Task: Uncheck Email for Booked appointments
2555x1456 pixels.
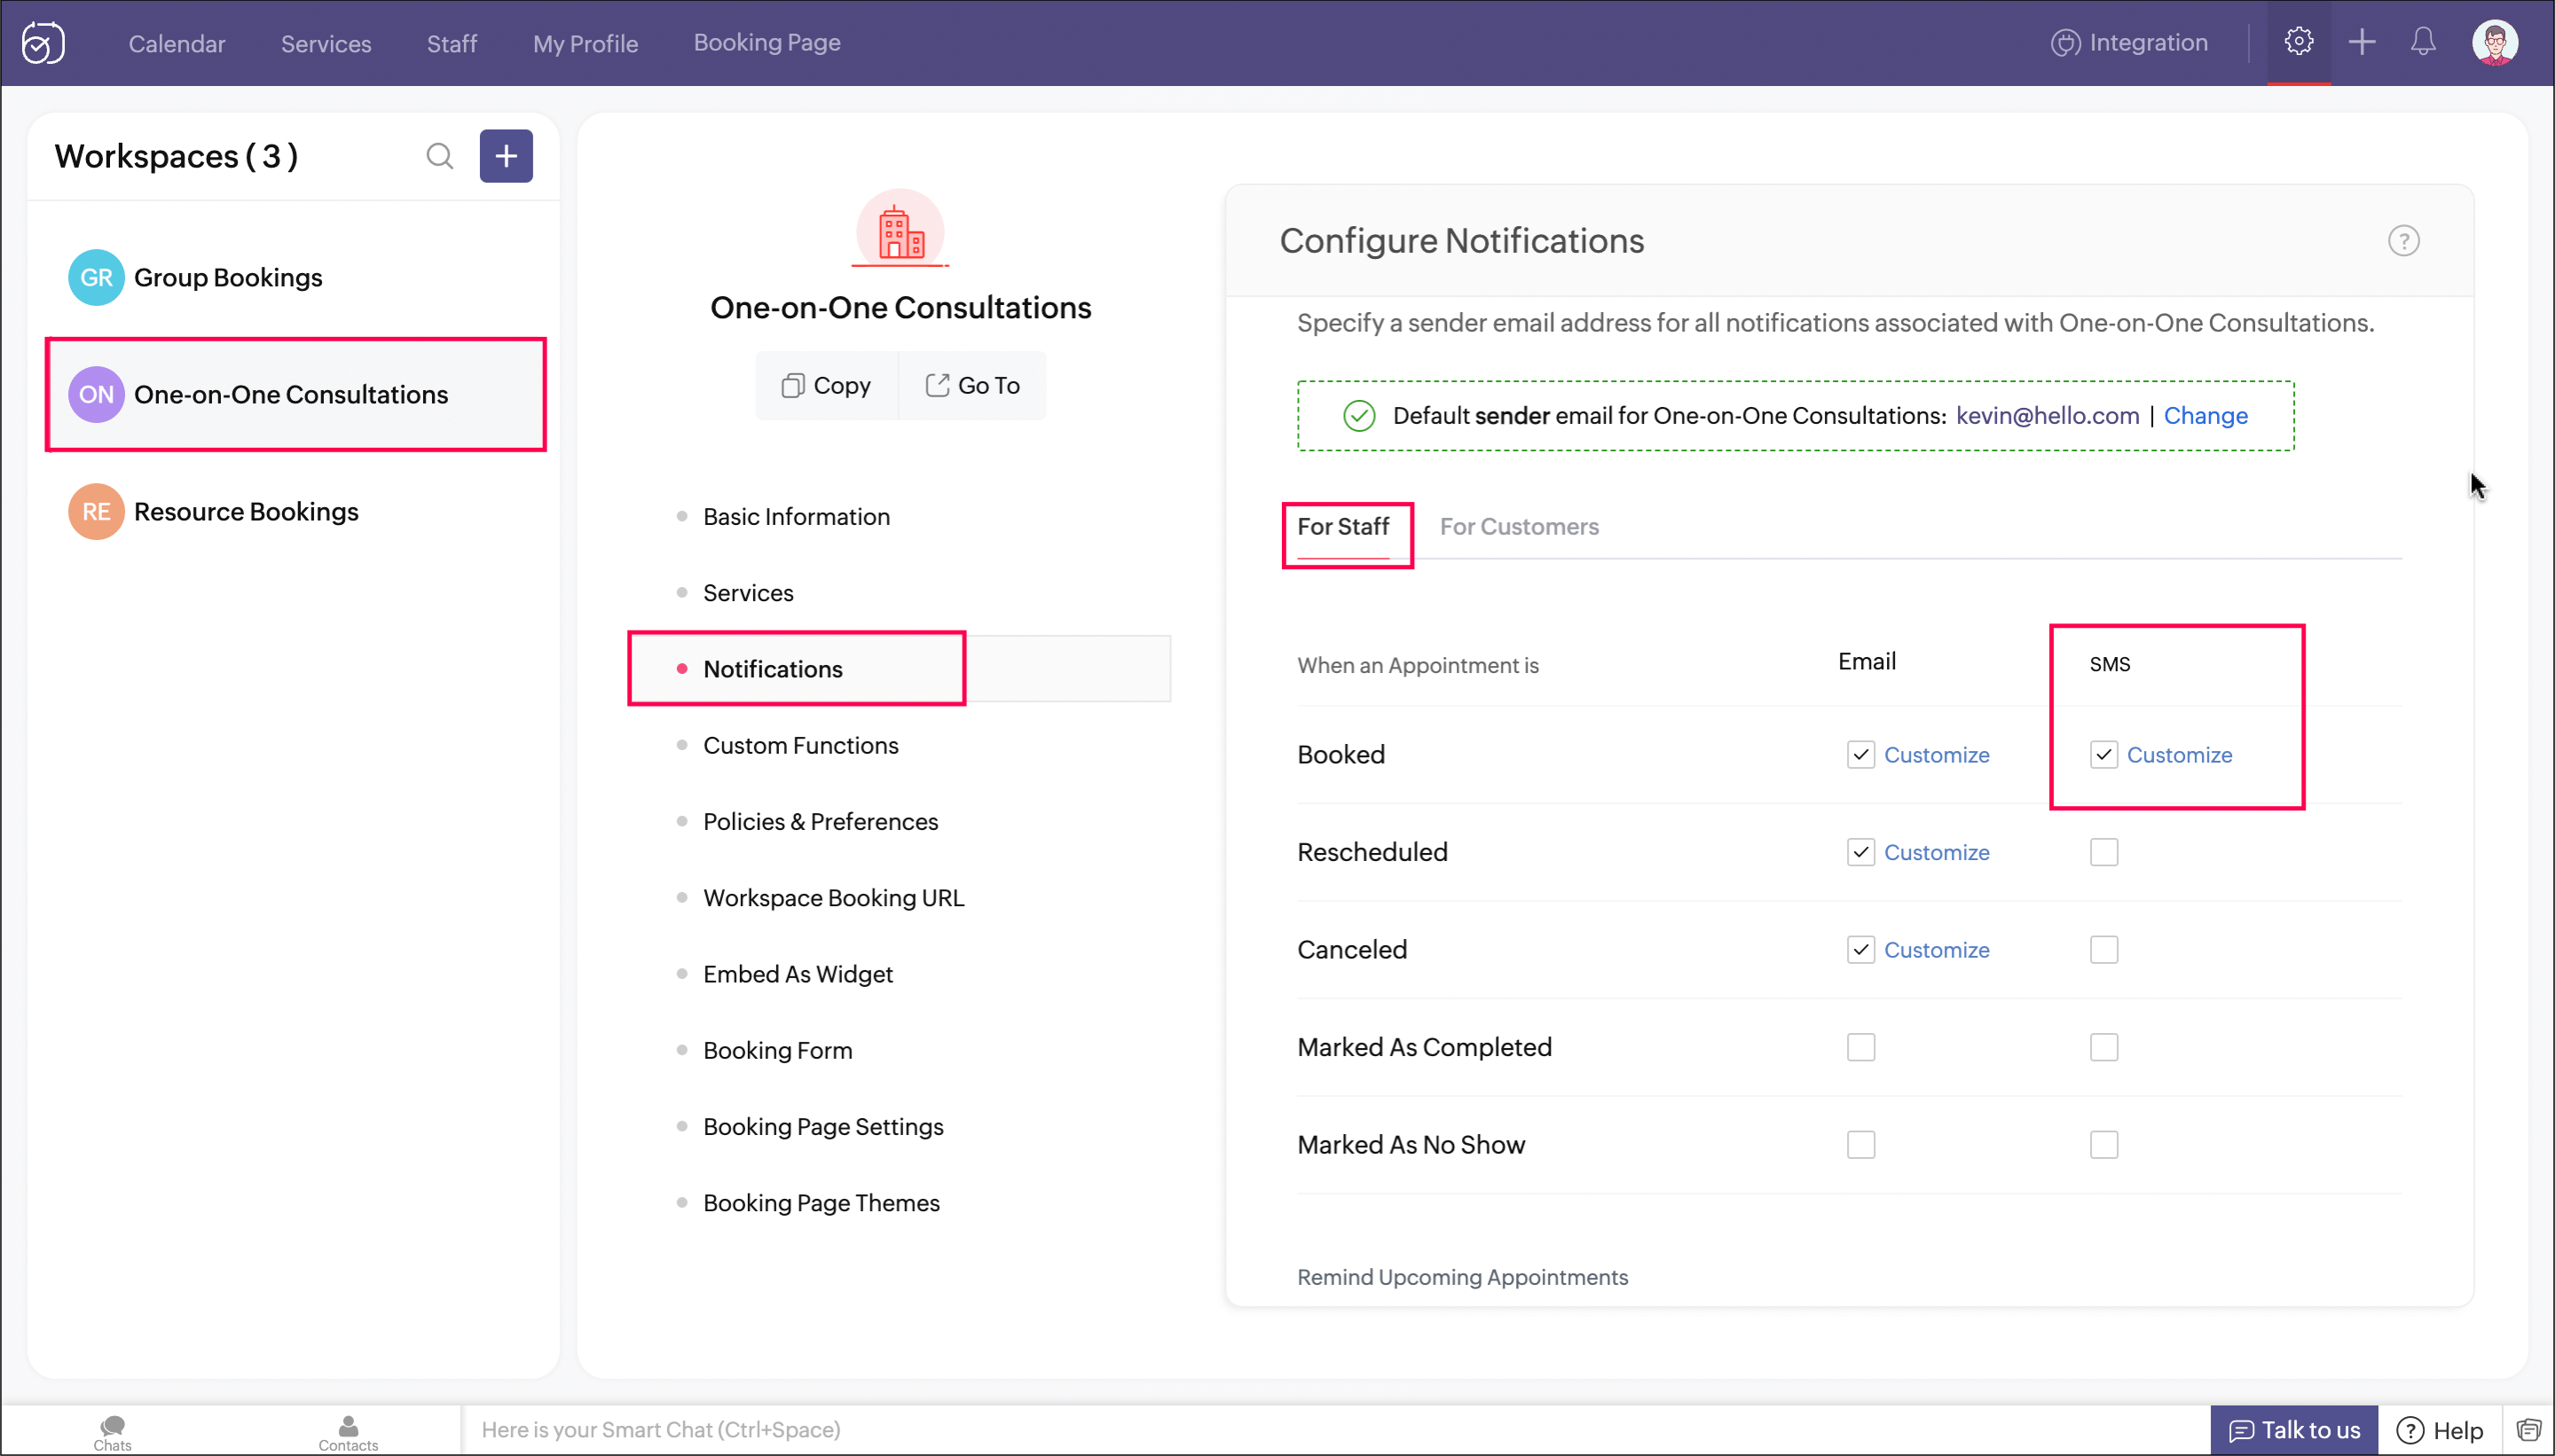Action: (x=1859, y=755)
